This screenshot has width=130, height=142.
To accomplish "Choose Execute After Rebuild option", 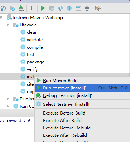I will coord(82,135).
